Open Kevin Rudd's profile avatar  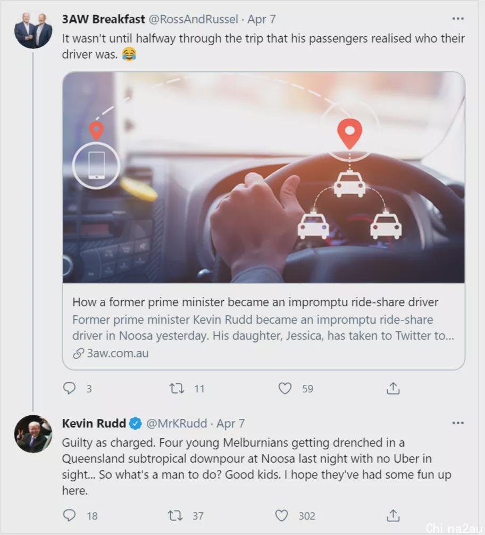pyautogui.click(x=33, y=434)
